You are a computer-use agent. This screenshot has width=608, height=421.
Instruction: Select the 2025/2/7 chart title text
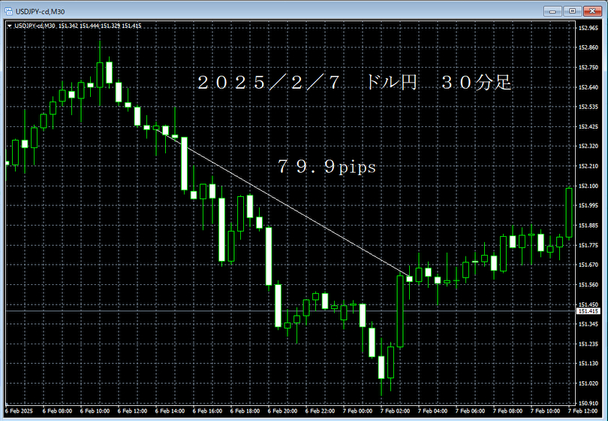tap(354, 83)
